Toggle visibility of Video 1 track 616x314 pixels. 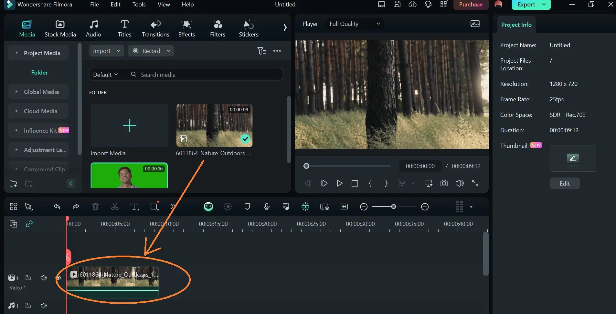coord(58,278)
